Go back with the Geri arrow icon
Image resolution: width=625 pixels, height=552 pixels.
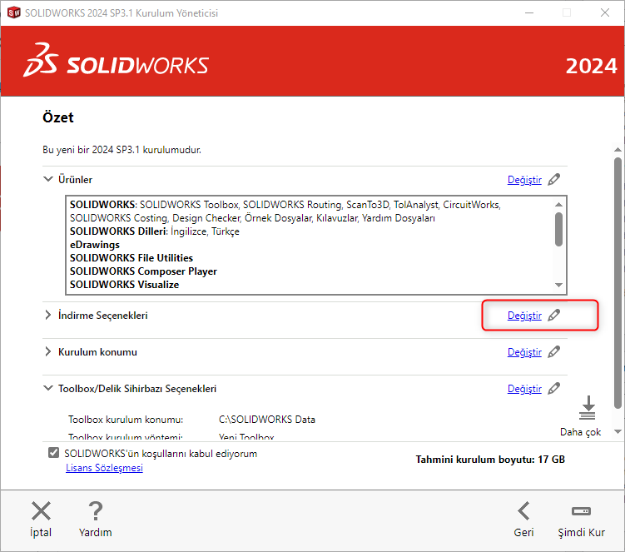pyautogui.click(x=523, y=511)
